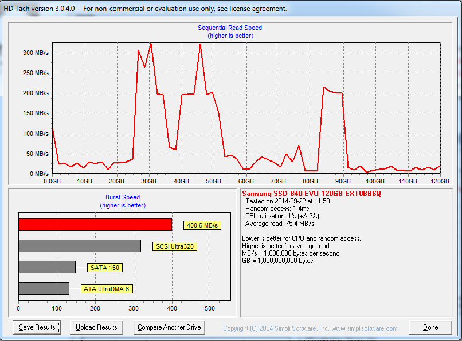Click the 0 MB/s axis label

tap(39, 174)
